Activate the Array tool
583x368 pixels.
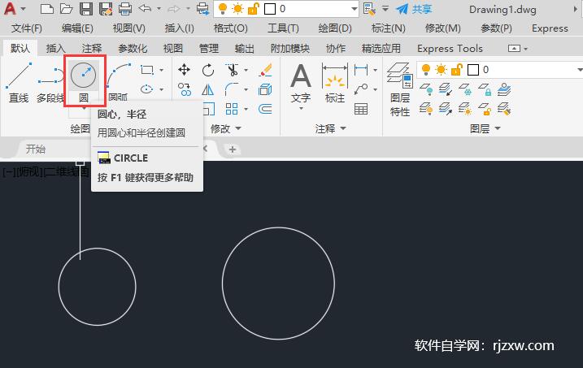[232, 109]
